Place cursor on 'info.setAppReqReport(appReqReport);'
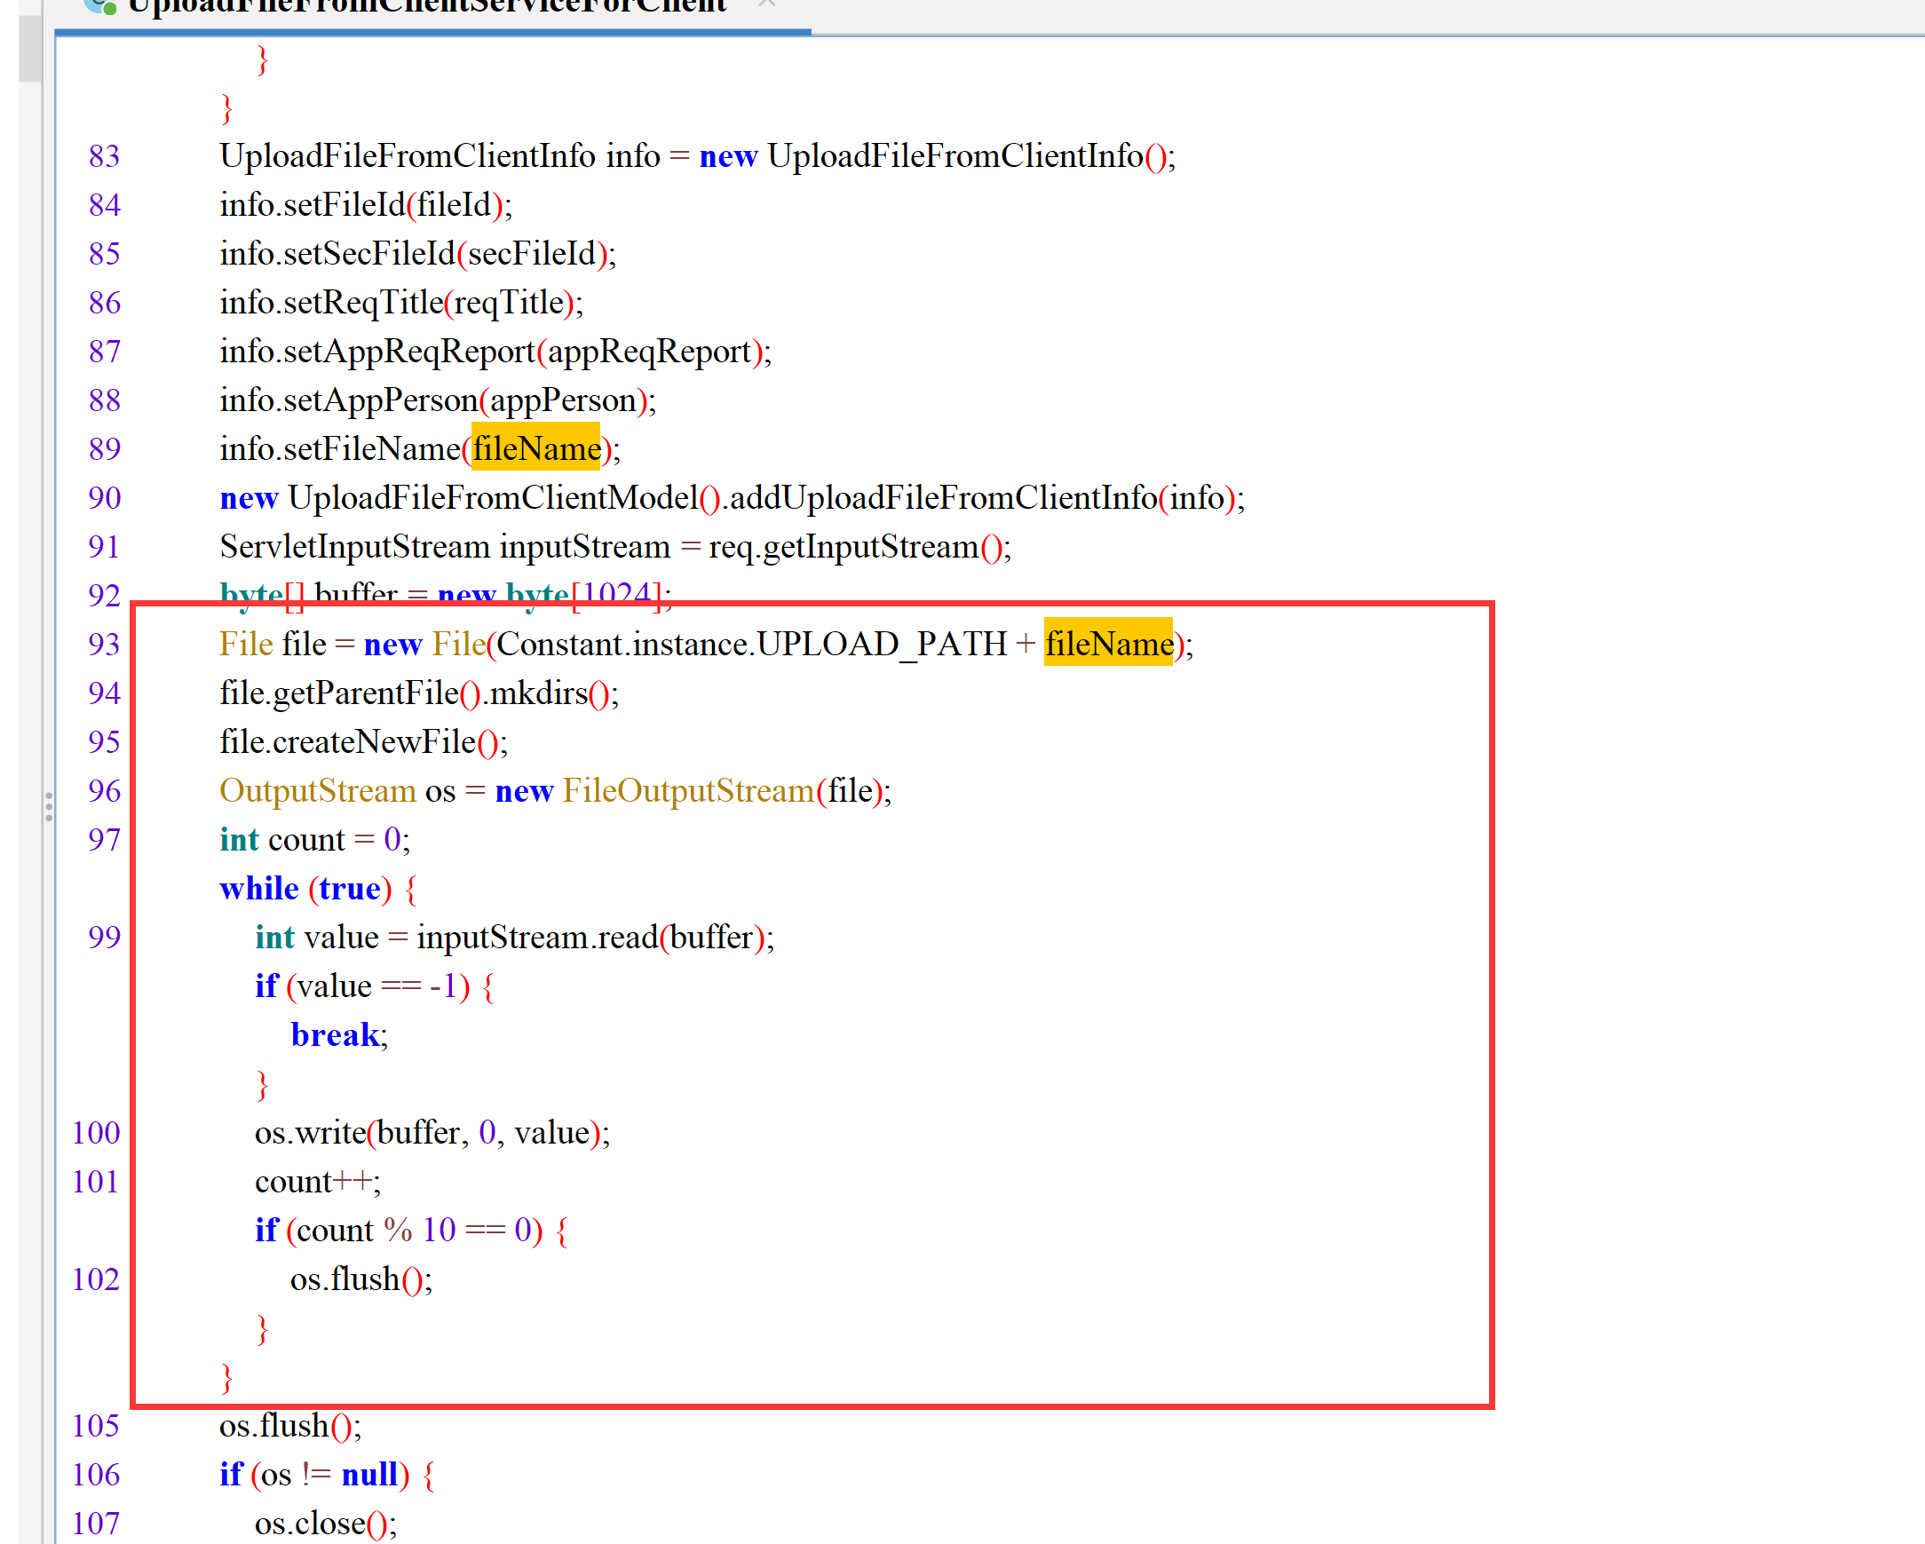 [495, 351]
